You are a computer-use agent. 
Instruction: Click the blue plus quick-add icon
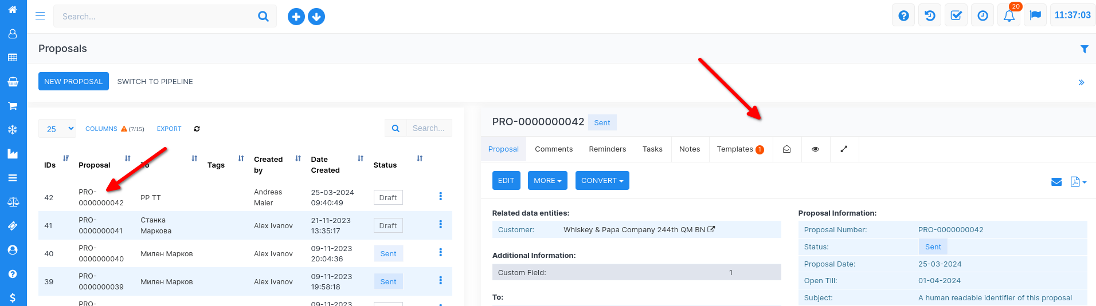296,17
